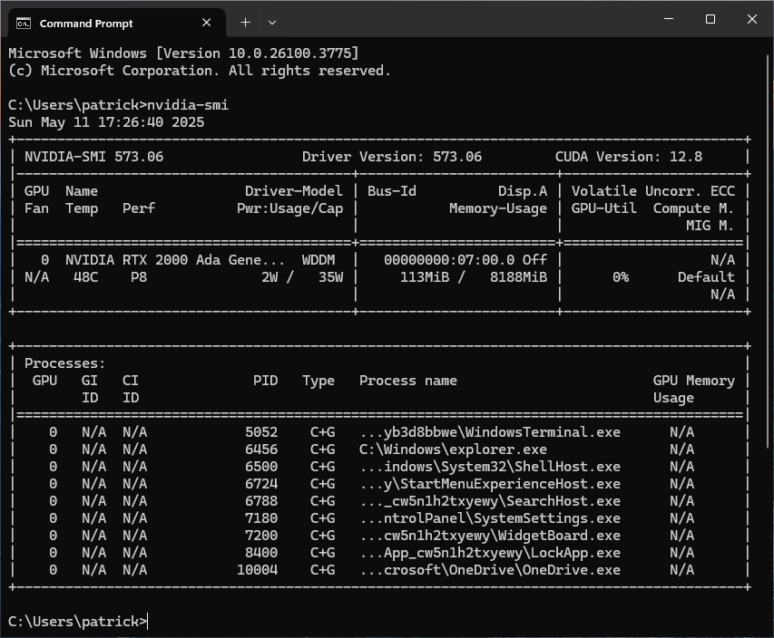Click the 'SystemSettings.exe' process name

[547, 518]
